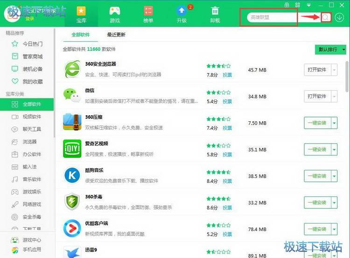Click 投票 link for 微信
Image resolution: width=350 pixels, height=258 pixels.
pyautogui.click(x=227, y=102)
